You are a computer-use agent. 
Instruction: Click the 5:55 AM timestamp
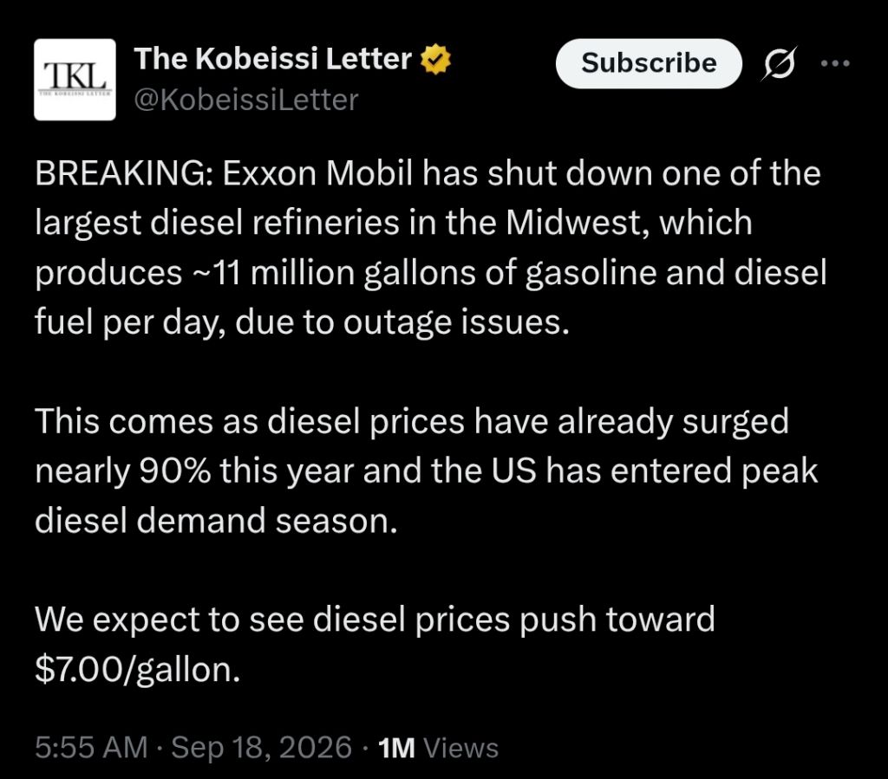coord(91,747)
